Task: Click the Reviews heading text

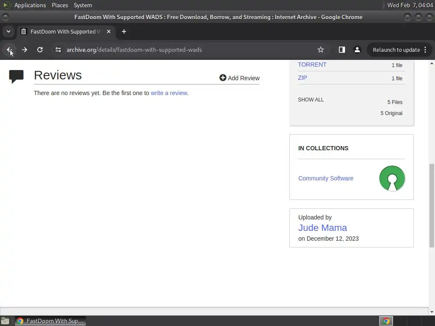Action: coord(58,75)
